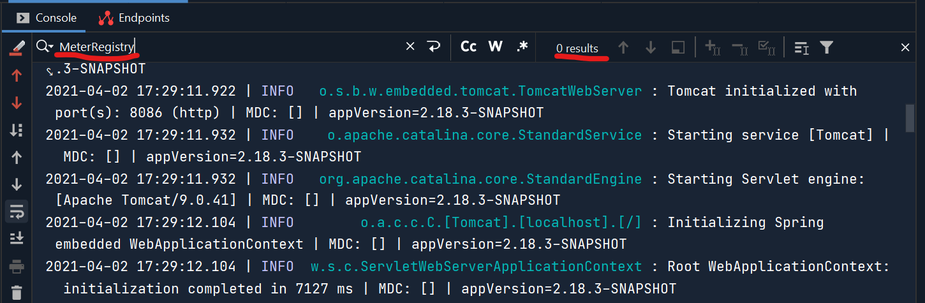Clear the MeterRegistry search text
This screenshot has width=925, height=303.
[x=410, y=47]
